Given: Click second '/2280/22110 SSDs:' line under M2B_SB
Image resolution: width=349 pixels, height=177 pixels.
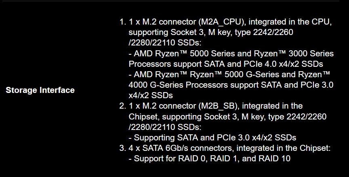Looking at the screenshot, I should point(165,127).
